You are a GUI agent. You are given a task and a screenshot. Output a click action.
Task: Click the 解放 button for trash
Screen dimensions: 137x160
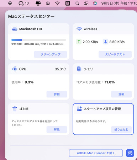coord(57,129)
